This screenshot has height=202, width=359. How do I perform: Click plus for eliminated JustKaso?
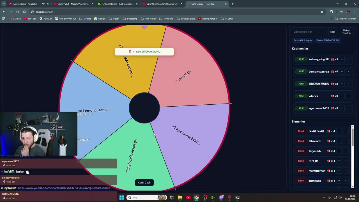(339, 181)
